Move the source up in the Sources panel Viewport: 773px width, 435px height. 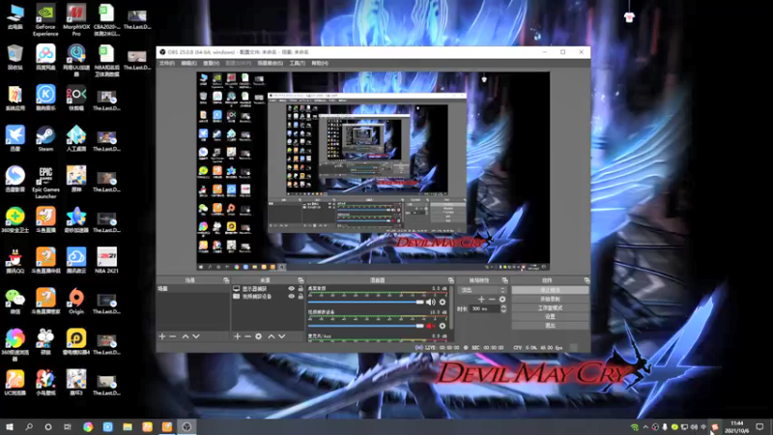[x=272, y=336]
